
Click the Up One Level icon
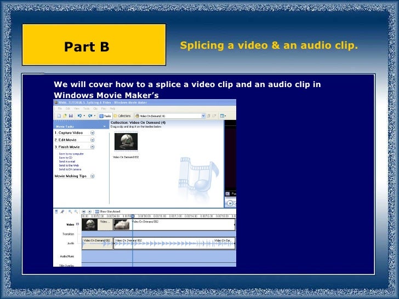coord(209,116)
